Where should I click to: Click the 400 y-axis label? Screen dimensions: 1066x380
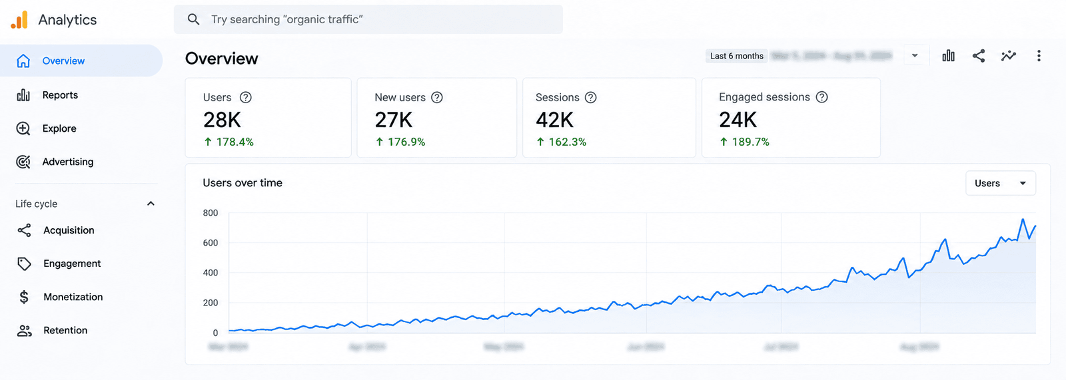[211, 273]
